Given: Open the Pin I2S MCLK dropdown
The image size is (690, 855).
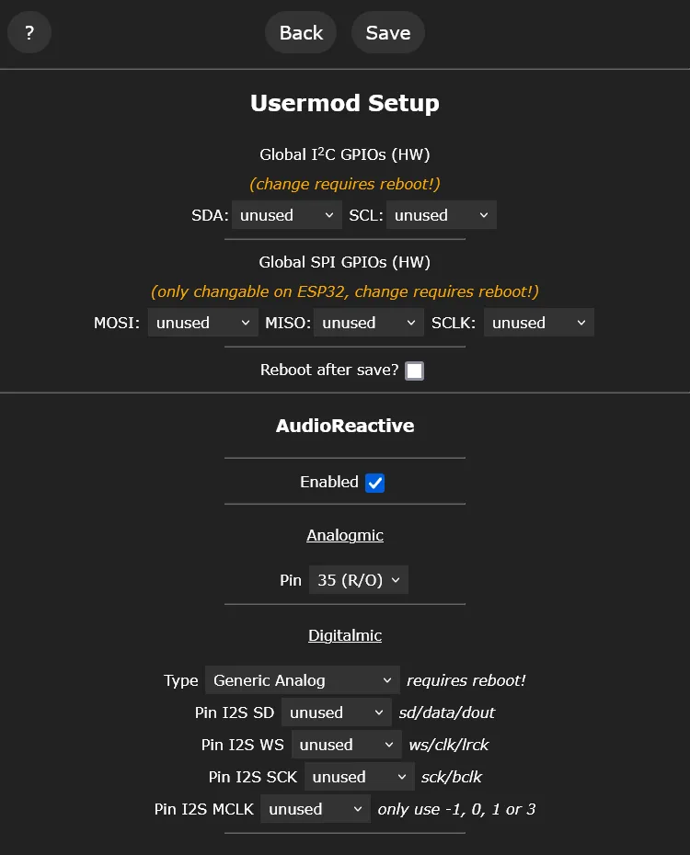Looking at the screenshot, I should pos(316,809).
